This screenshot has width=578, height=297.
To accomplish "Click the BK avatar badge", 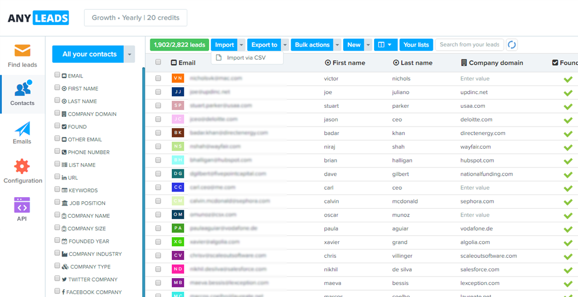I will pyautogui.click(x=178, y=133).
